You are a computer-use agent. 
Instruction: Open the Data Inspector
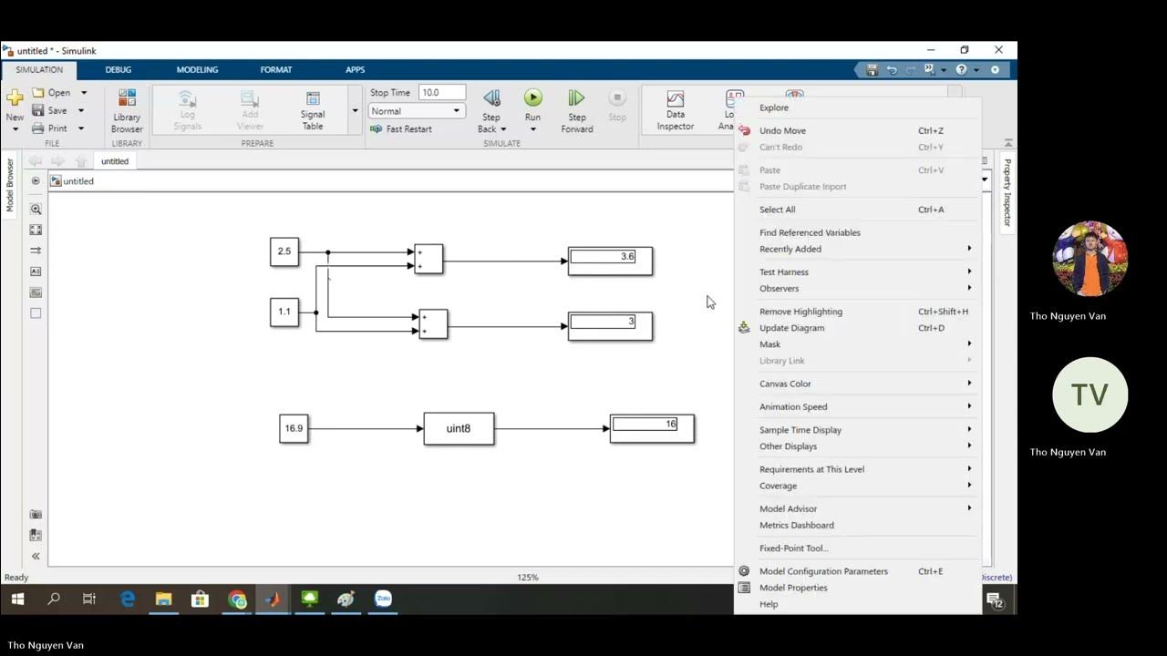[676, 110]
